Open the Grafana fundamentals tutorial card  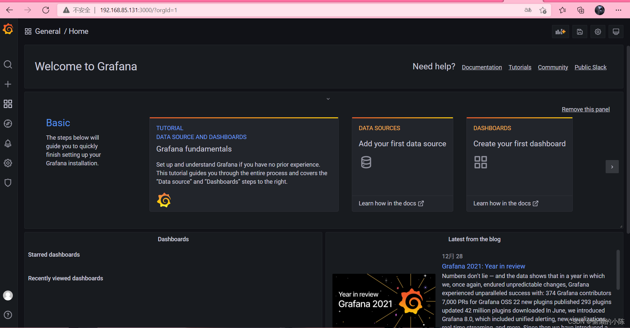(x=244, y=164)
